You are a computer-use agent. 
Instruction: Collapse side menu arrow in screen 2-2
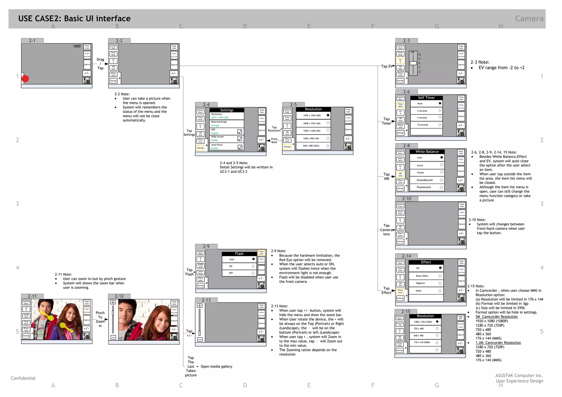click(120, 78)
